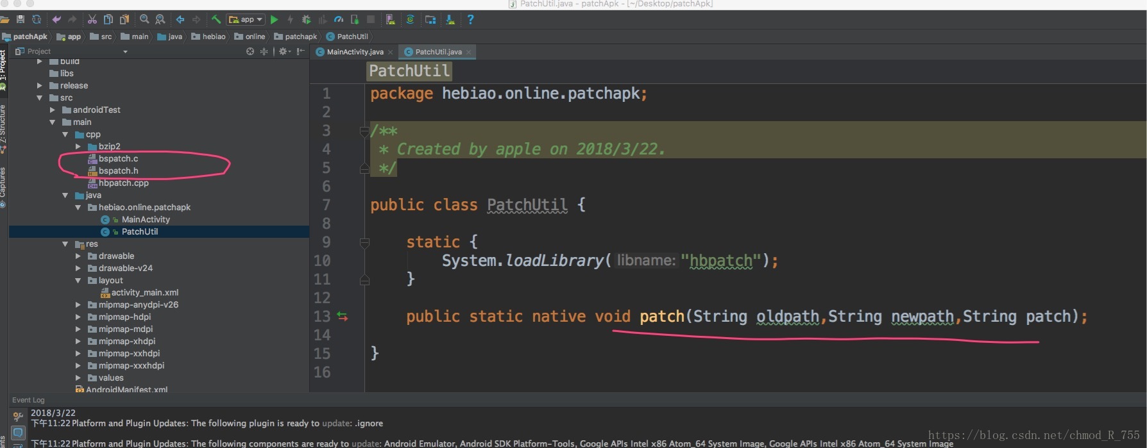Click the Synchronize toolbar icon

click(37, 19)
